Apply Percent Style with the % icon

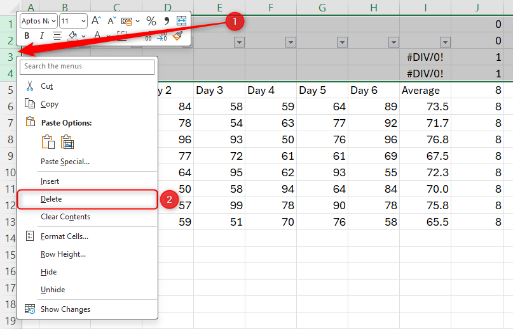click(x=151, y=21)
